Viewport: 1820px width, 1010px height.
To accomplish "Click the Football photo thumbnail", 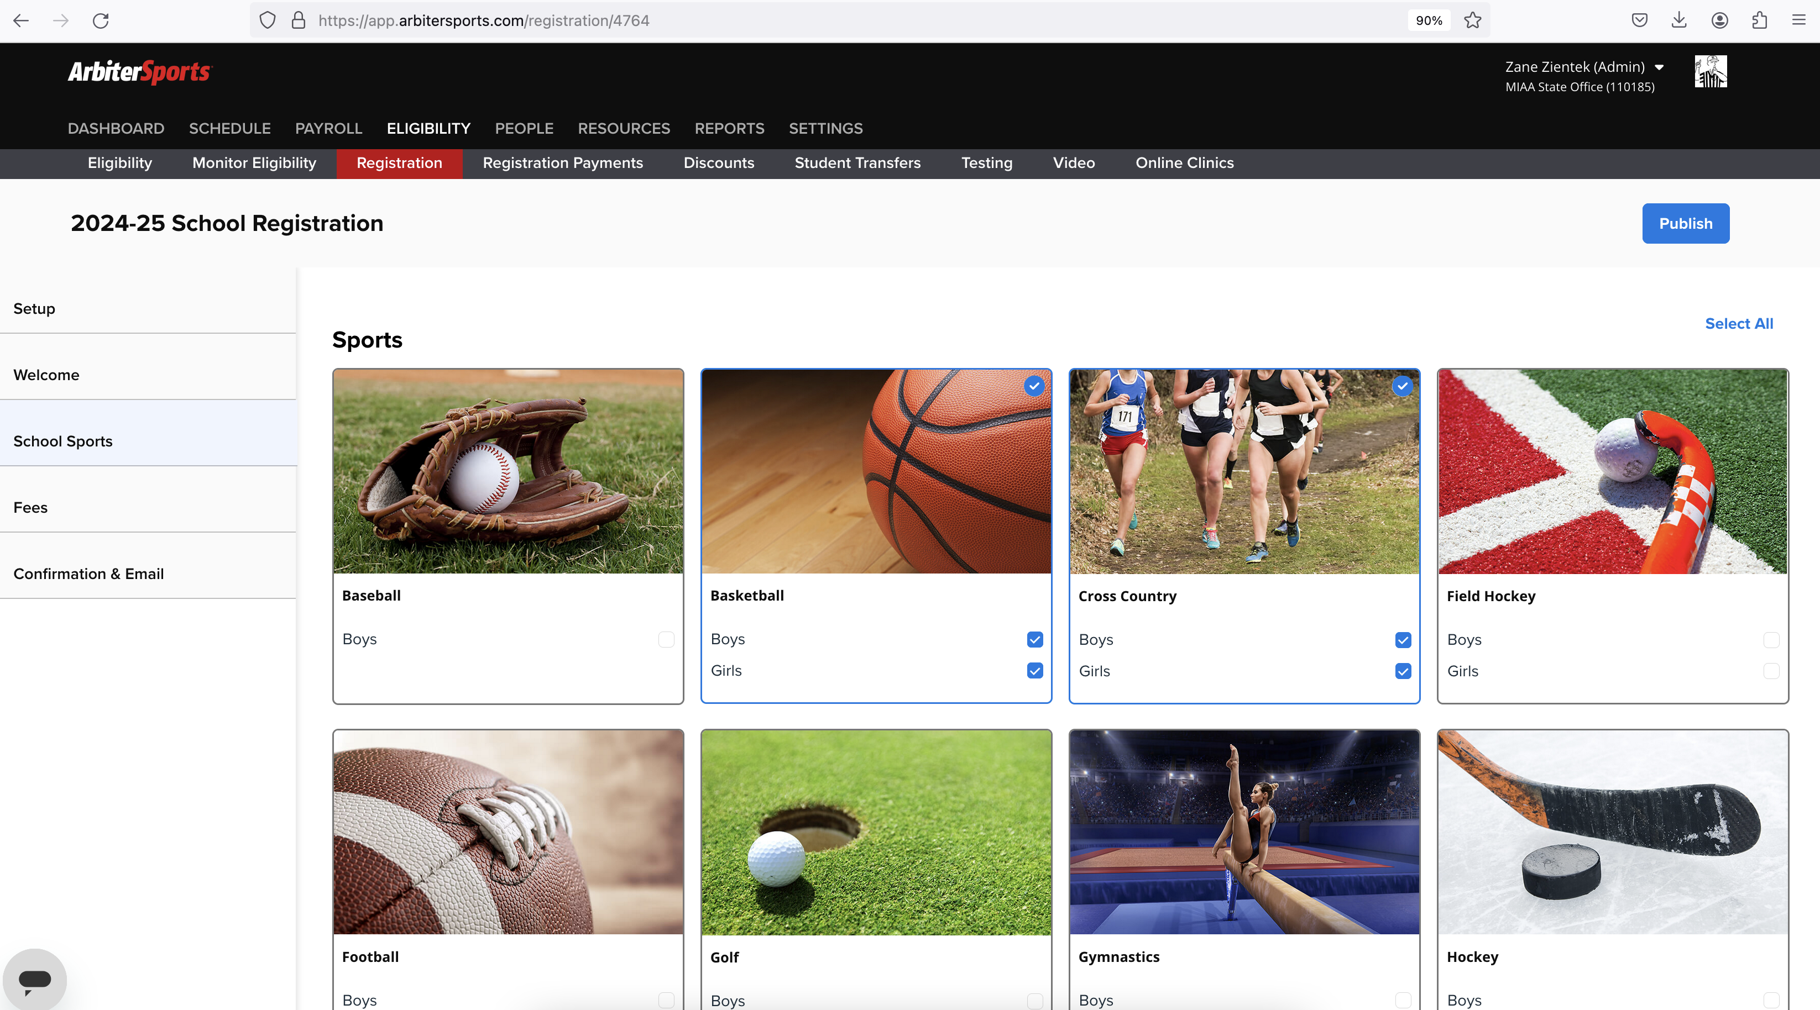I will pyautogui.click(x=508, y=832).
